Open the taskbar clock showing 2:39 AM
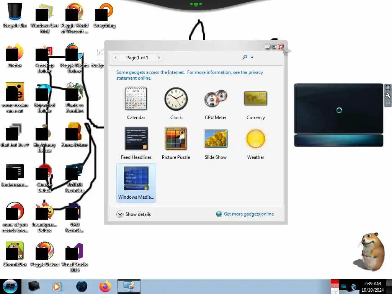The width and height of the screenshot is (392, 294). 372,286
